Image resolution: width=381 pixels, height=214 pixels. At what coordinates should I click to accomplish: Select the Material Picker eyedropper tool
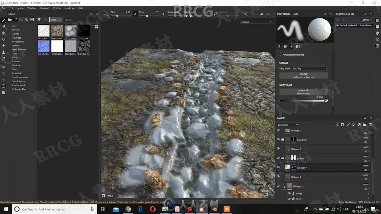click(4, 59)
